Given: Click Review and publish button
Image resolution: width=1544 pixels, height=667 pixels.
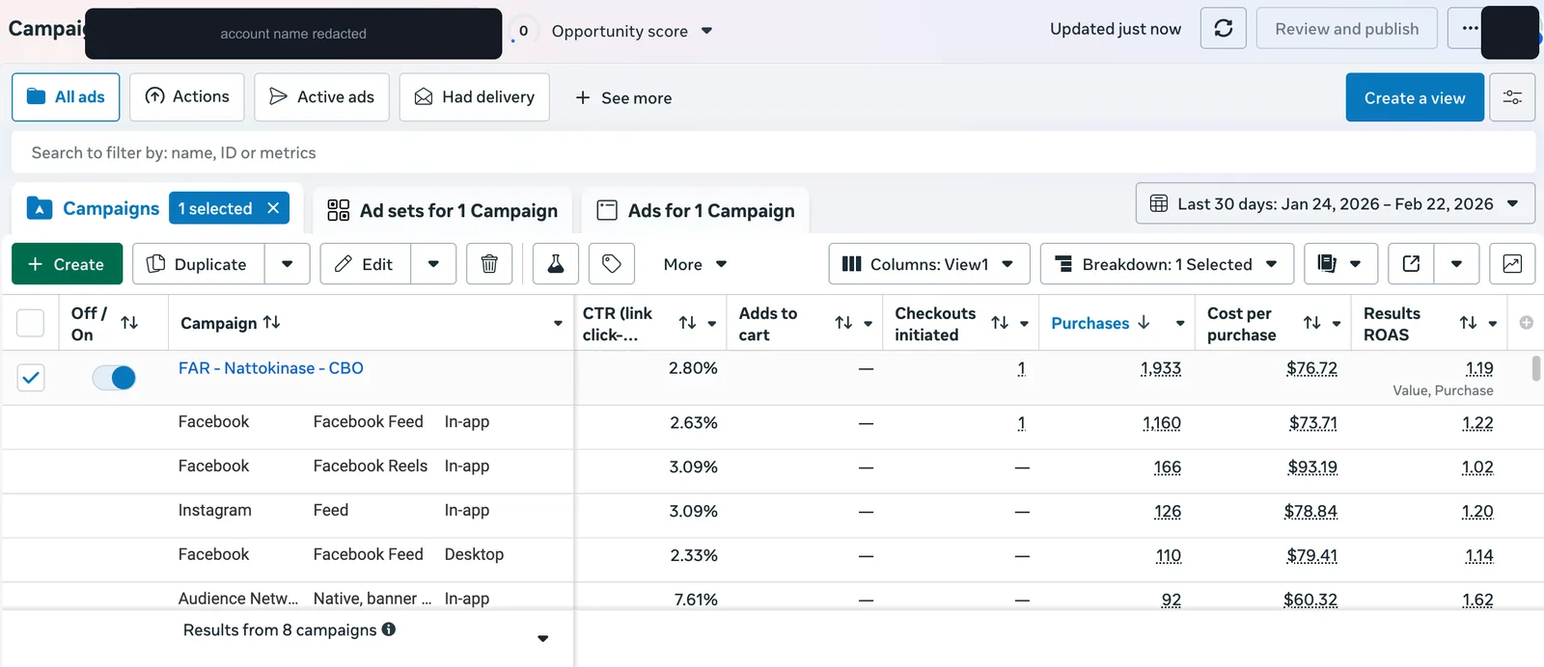Looking at the screenshot, I should pos(1346,29).
